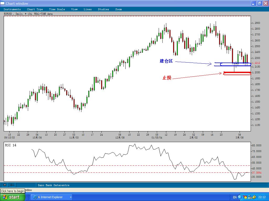269x201 pixels.
Task: Click the 1.2900 price axis label
Action: point(256,23)
